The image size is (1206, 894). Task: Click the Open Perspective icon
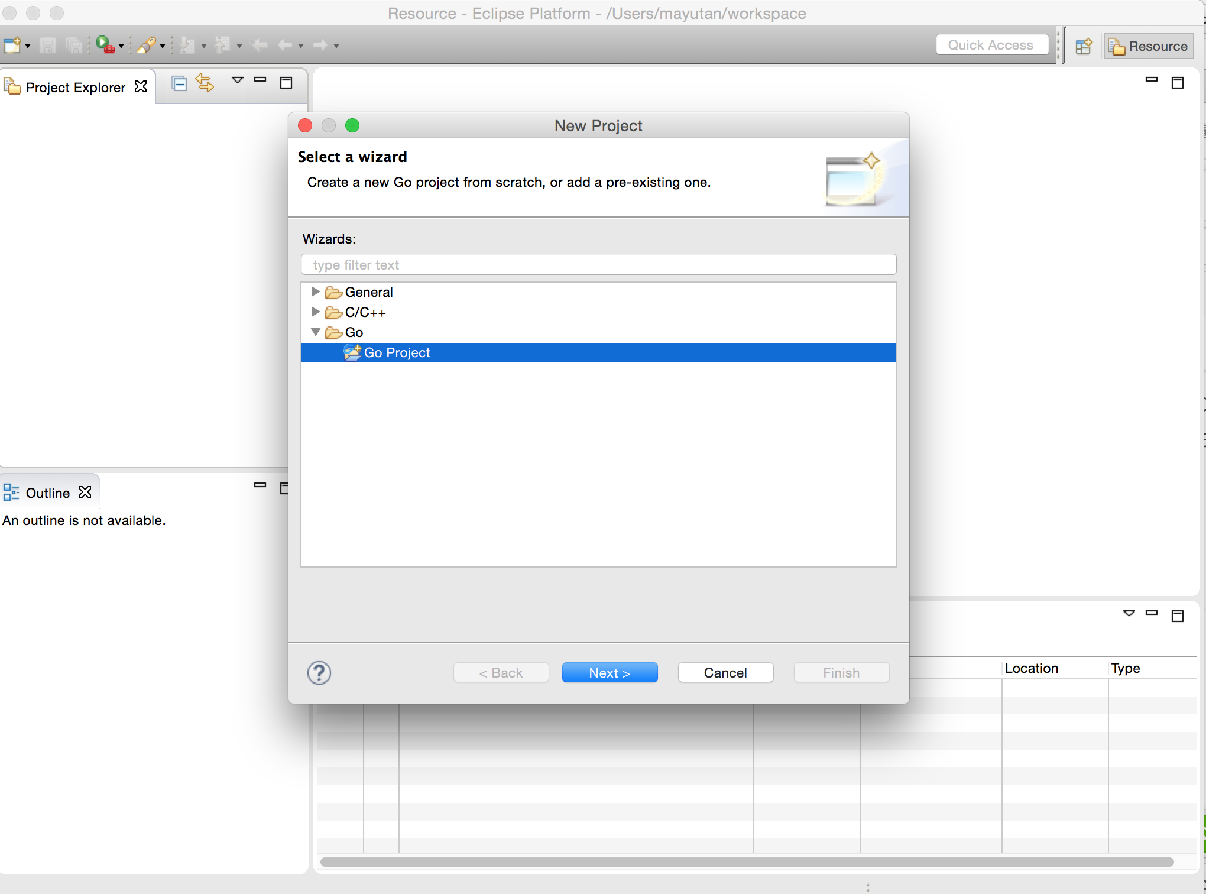pyautogui.click(x=1084, y=46)
